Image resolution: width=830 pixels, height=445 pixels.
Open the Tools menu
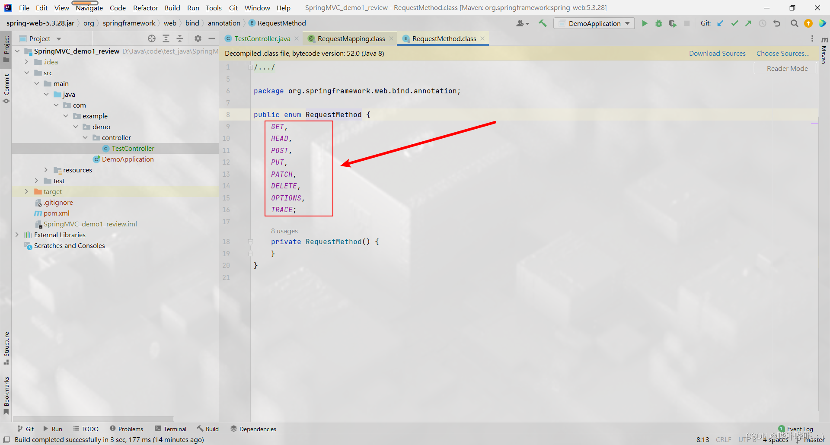[x=214, y=8]
